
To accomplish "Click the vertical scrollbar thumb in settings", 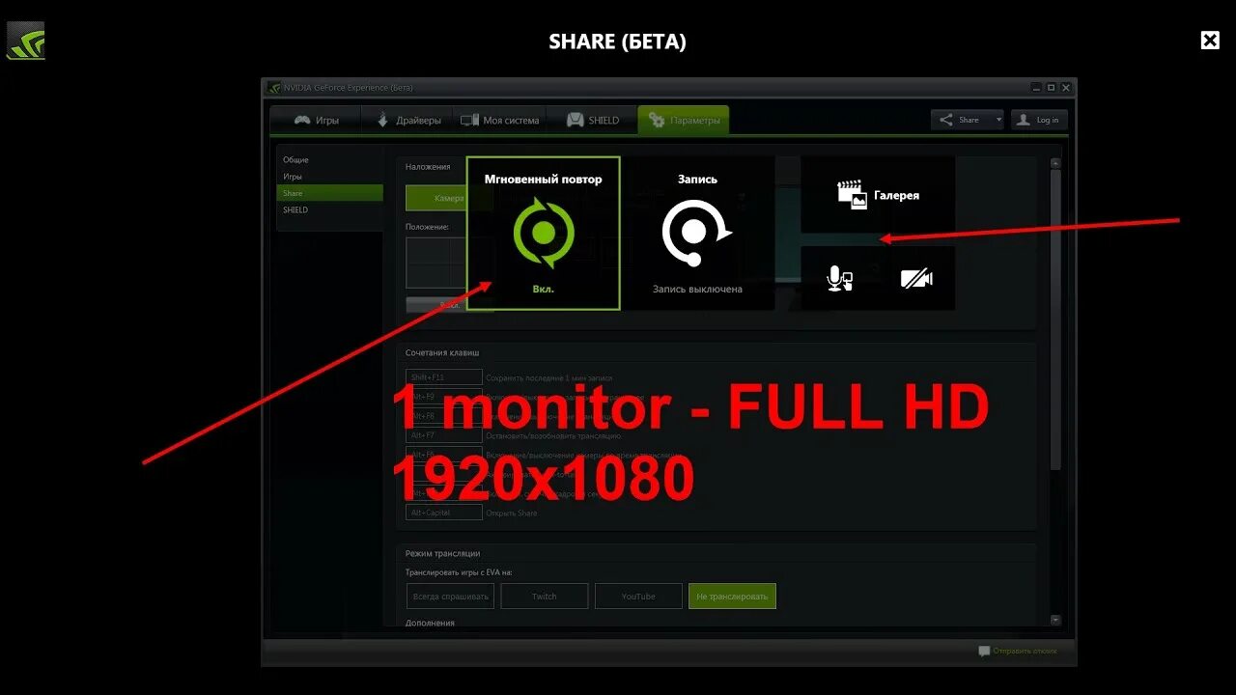I will coord(1055,319).
